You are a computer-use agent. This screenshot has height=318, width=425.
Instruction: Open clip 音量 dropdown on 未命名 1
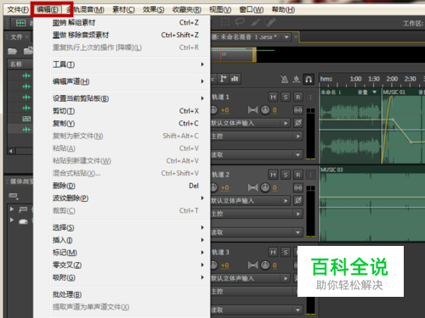(375, 92)
